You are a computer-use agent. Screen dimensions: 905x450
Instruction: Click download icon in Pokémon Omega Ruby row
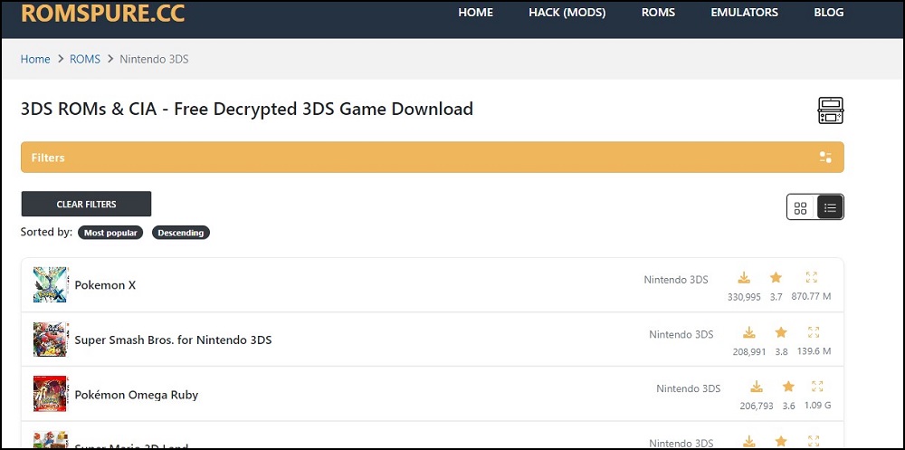757,387
